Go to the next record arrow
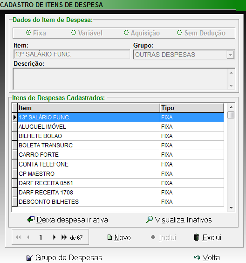246x263 pixels. [54, 237]
